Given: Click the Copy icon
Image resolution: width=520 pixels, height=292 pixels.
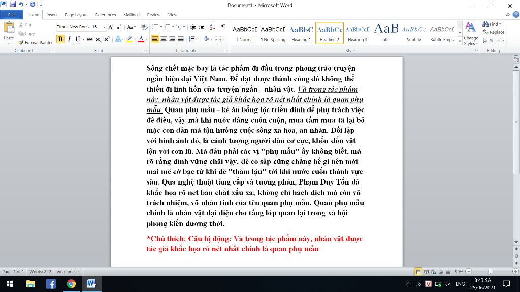Looking at the screenshot, I should tap(21, 34).
